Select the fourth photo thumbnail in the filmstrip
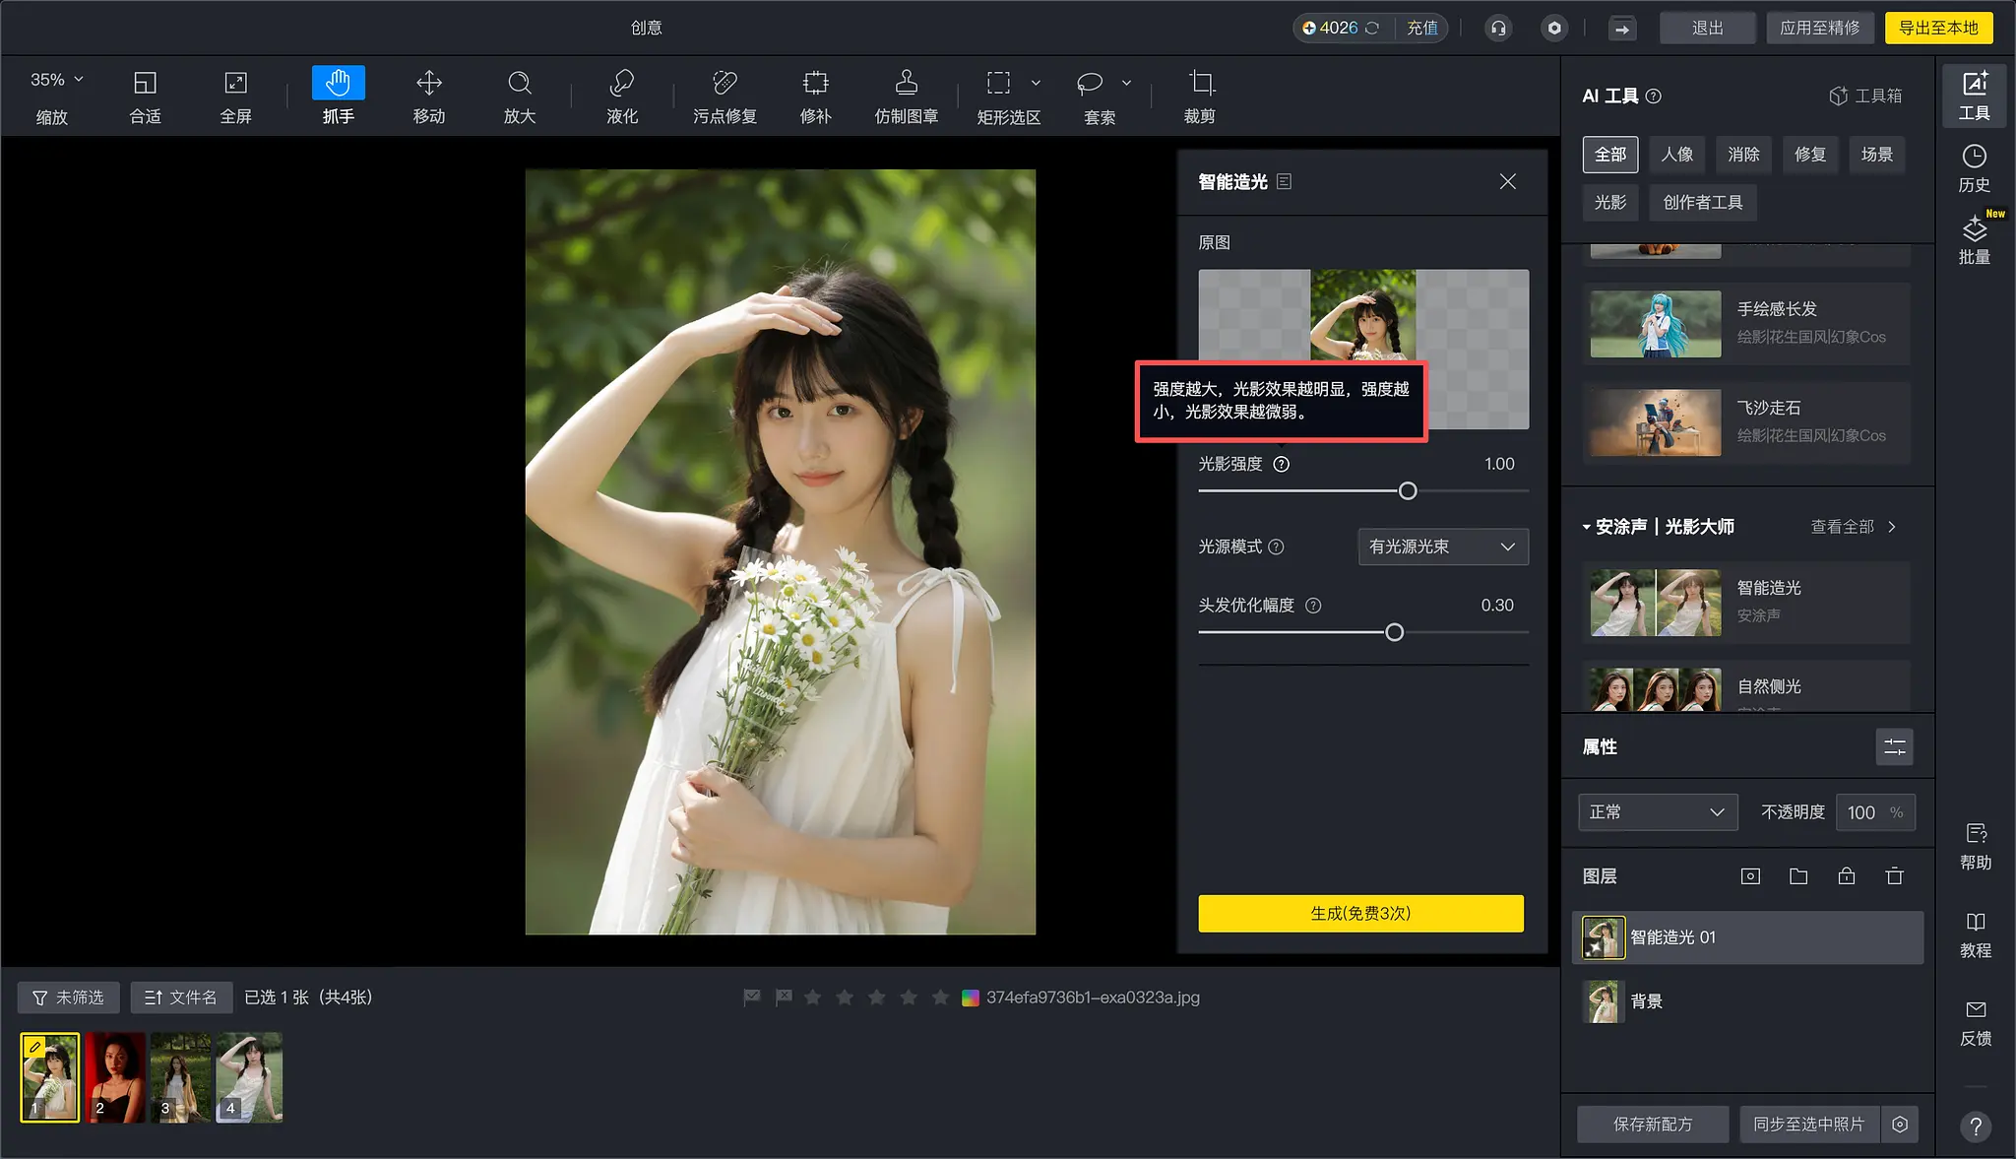This screenshot has width=2016, height=1159. tap(247, 1075)
